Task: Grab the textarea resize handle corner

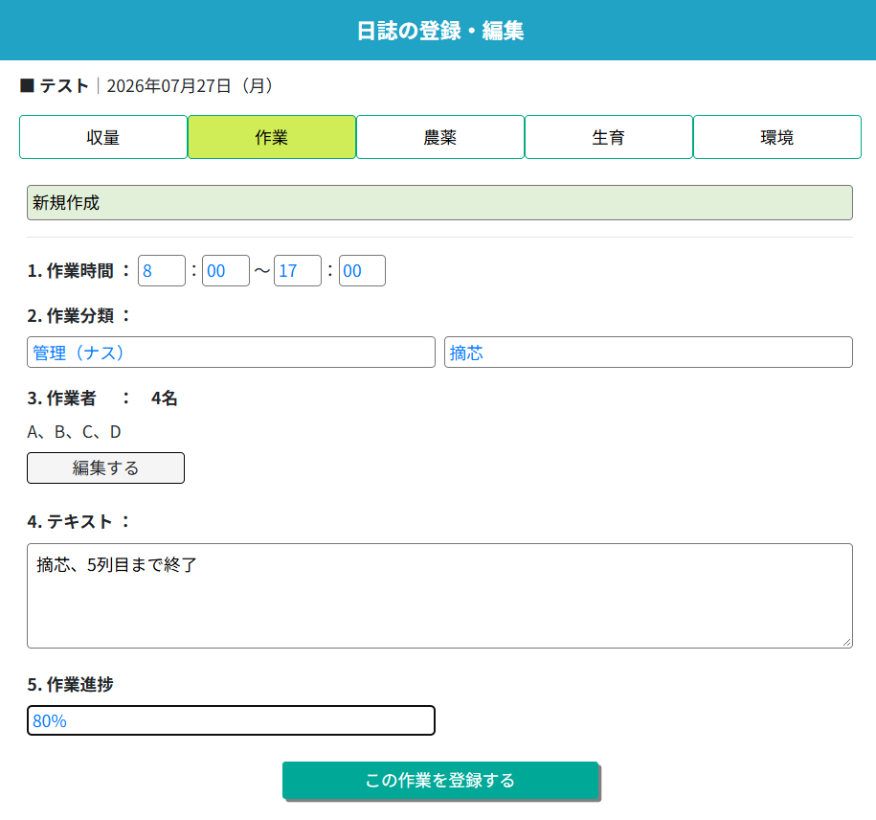Action: point(847,643)
